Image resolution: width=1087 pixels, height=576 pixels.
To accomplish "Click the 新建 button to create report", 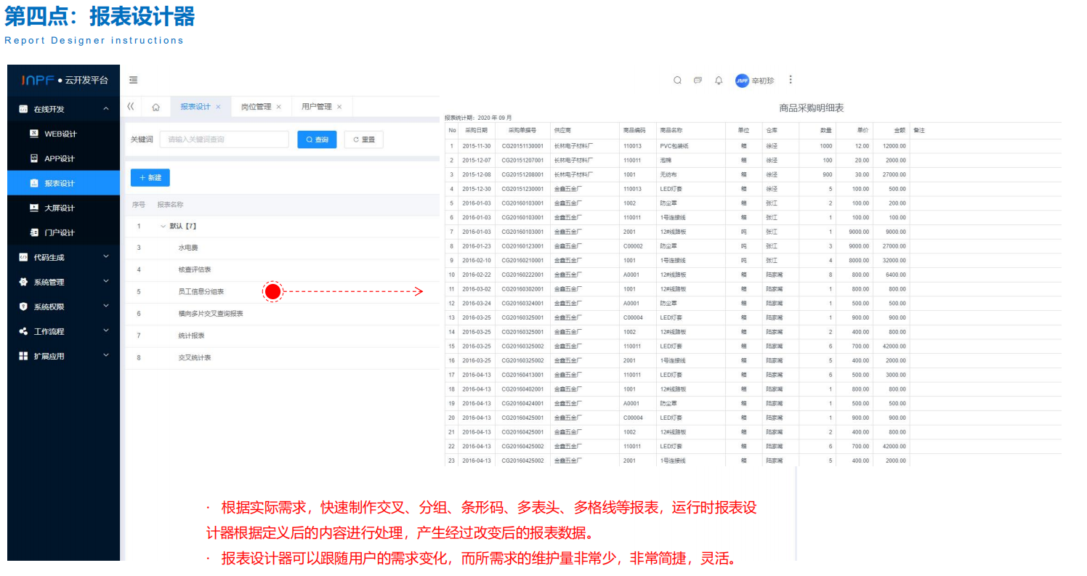I will tap(150, 177).
